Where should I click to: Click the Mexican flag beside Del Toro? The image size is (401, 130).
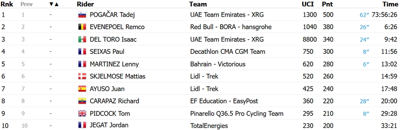(x=82, y=40)
